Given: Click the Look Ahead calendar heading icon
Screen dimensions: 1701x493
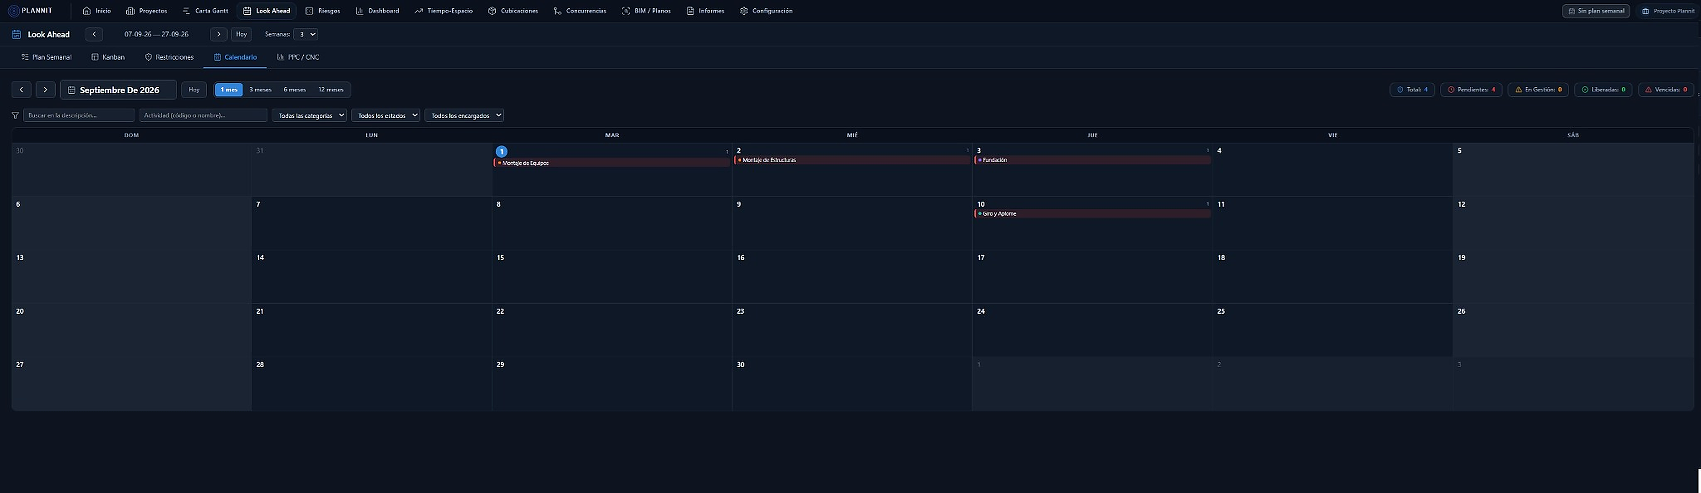Looking at the screenshot, I should tap(17, 34).
